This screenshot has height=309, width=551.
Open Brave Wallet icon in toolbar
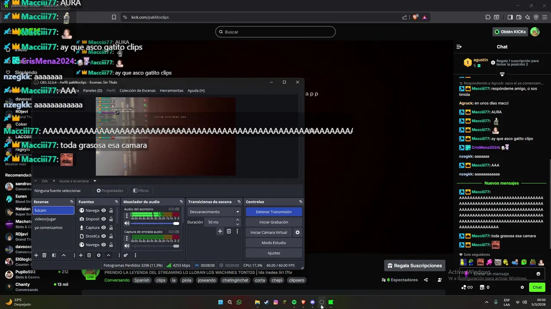coord(519,17)
